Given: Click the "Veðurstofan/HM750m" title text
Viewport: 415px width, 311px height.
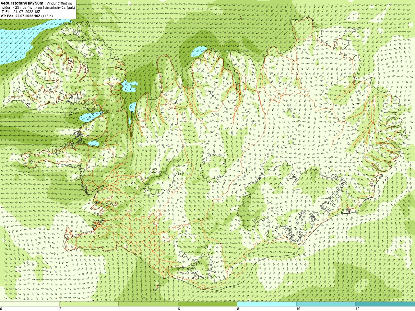Looking at the screenshot, I should pyautogui.click(x=22, y=3).
